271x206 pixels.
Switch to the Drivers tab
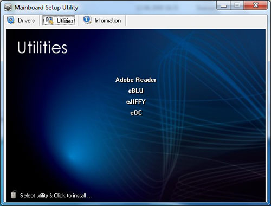coord(21,21)
